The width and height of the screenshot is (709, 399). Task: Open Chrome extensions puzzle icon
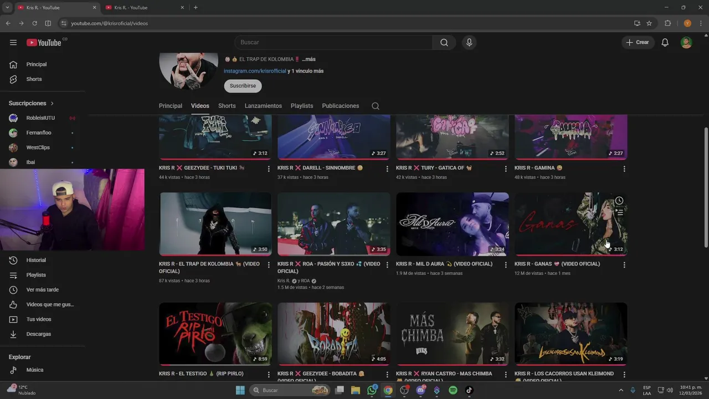[x=668, y=23]
